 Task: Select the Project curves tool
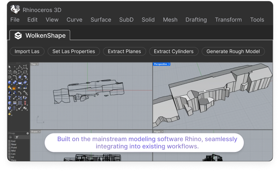tap(15, 103)
